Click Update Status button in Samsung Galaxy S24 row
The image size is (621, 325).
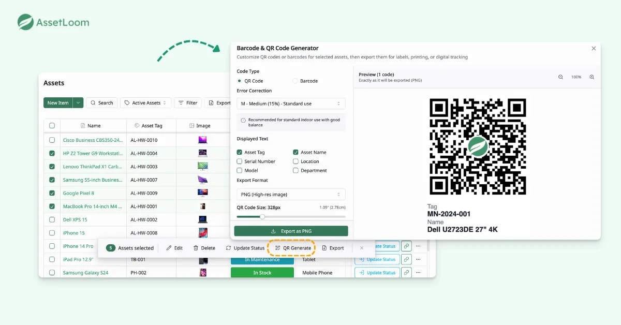pos(377,273)
